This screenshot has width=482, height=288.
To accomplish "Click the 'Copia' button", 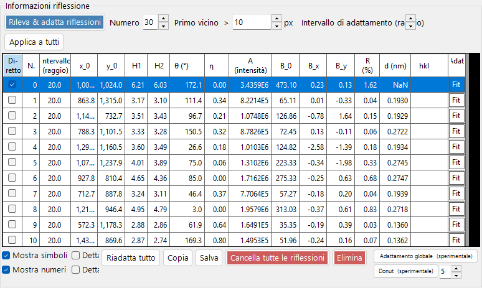I will tap(177, 258).
